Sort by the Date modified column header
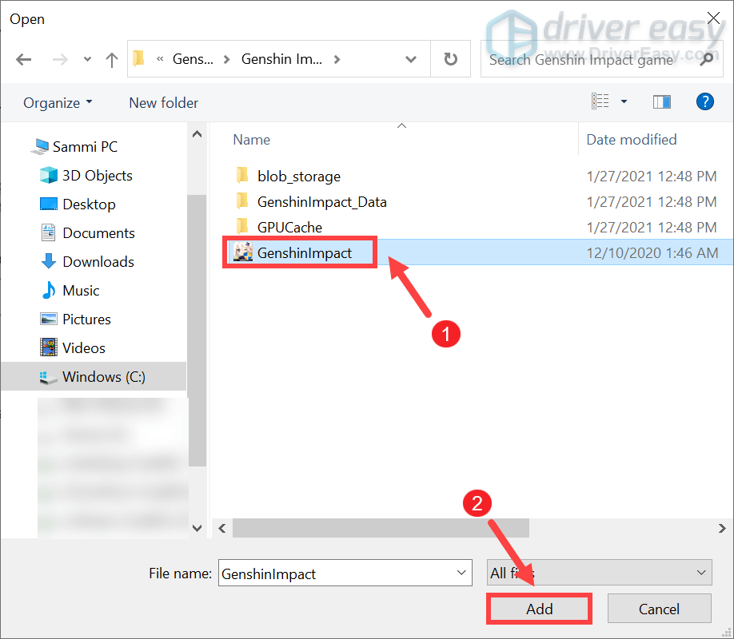734x639 pixels. [x=632, y=140]
